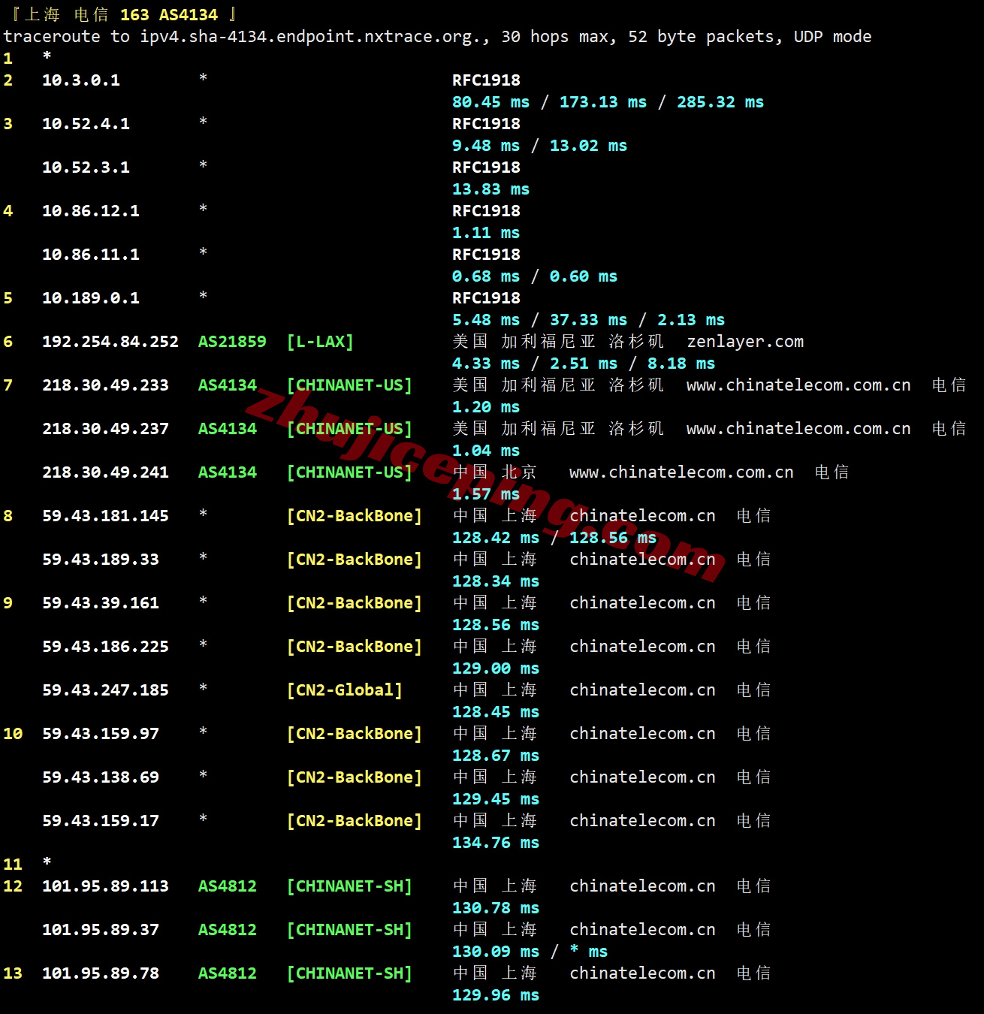984x1014 pixels.
Task: Click latency value 80.45 ms
Action: coord(490,102)
